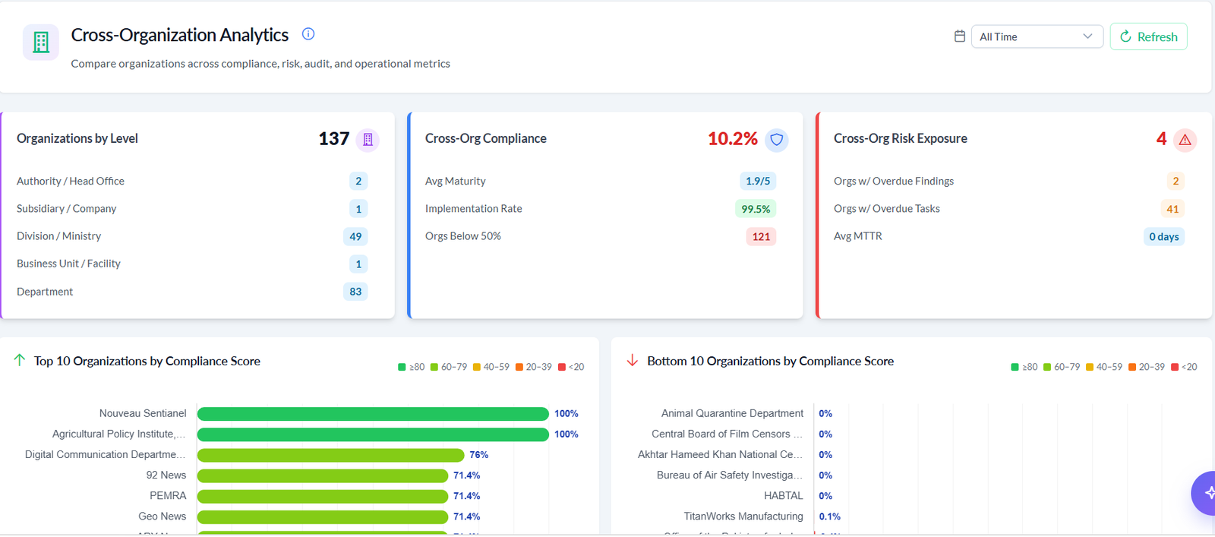Click the PEMRA compliance bar
The image size is (1215, 537).
coord(323,496)
